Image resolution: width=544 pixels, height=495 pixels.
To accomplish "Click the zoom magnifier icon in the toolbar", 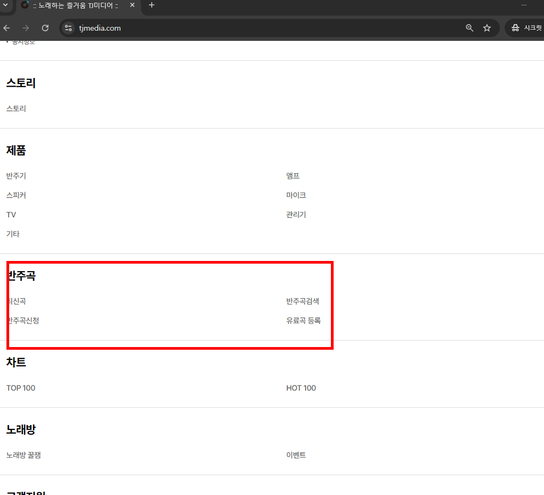I will click(x=469, y=27).
